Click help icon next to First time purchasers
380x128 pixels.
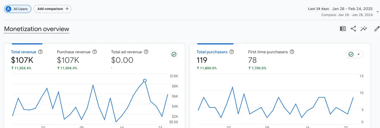[x=292, y=52]
